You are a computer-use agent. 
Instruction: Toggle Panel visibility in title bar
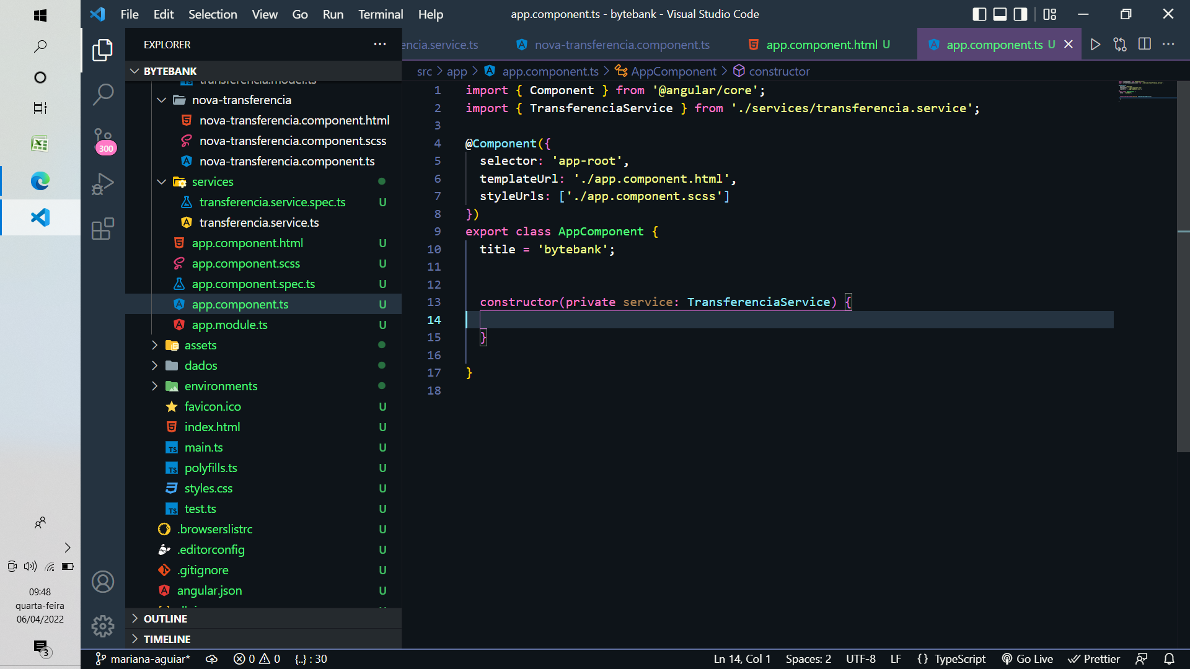(x=1000, y=14)
